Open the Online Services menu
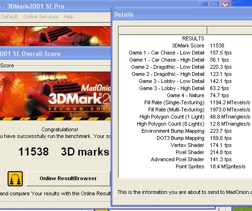 click(41, 17)
